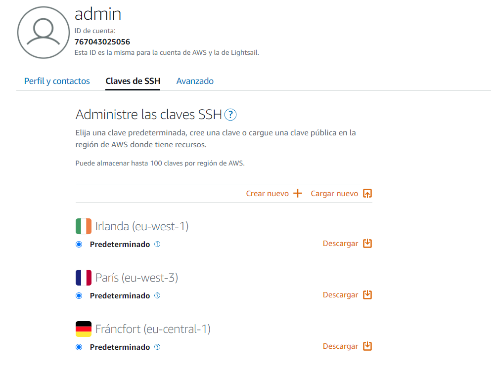Screen dimensions: 497x372
Task: Open the Avanzado tab
Action: click(195, 81)
